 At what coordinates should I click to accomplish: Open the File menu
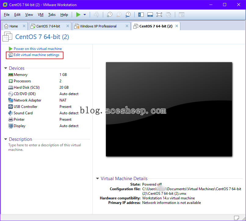pos(7,15)
